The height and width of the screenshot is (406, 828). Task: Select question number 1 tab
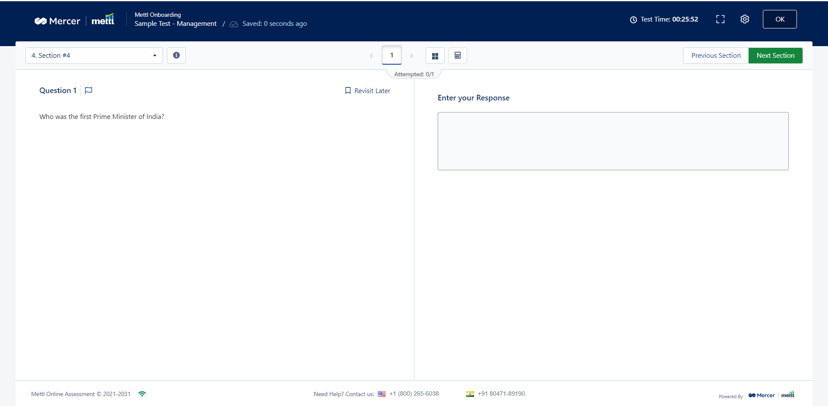tap(392, 55)
